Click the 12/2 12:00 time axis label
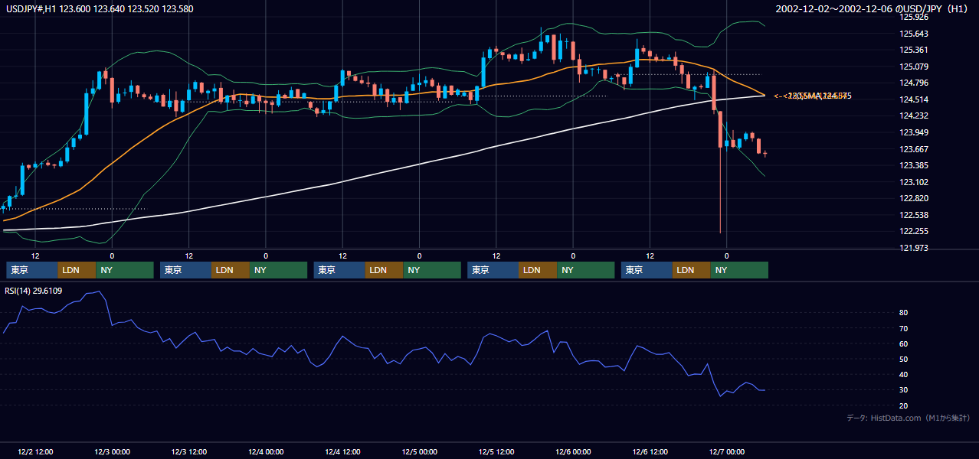 [x=35, y=452]
